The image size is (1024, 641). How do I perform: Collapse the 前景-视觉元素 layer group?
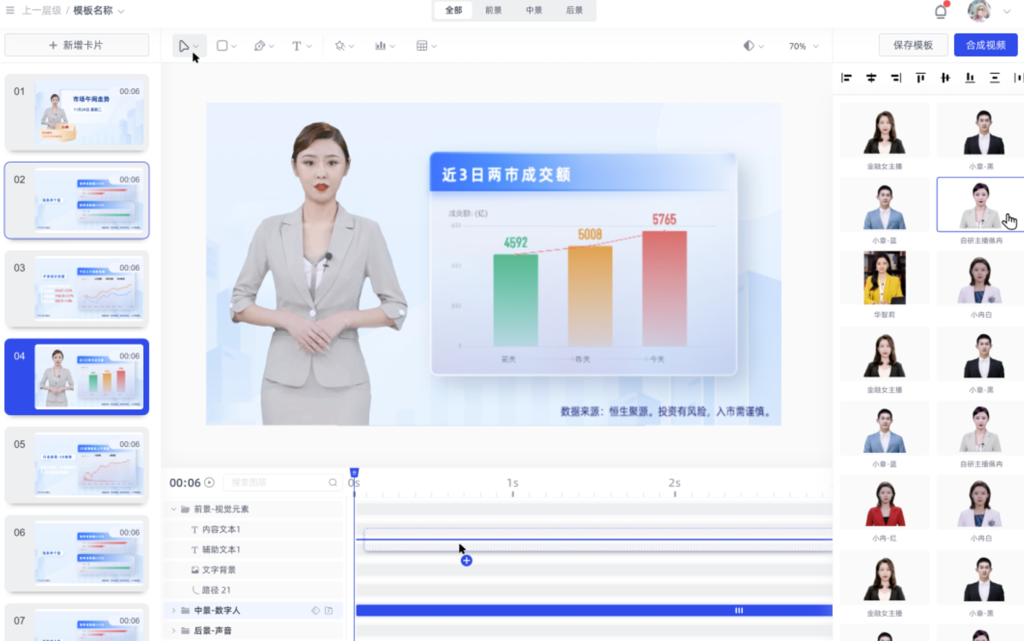click(174, 509)
